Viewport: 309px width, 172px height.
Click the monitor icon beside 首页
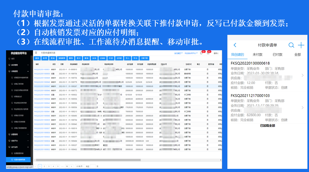(9, 59)
